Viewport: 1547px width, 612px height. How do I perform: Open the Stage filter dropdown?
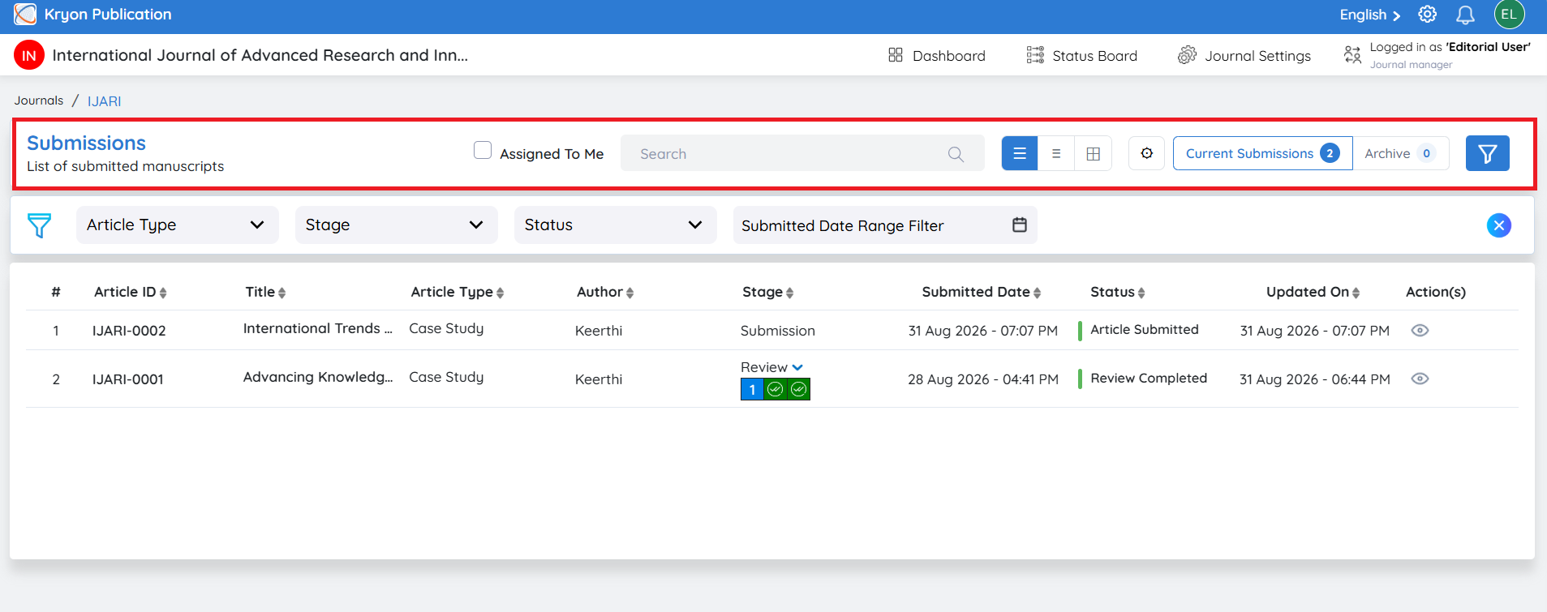pyautogui.click(x=396, y=225)
